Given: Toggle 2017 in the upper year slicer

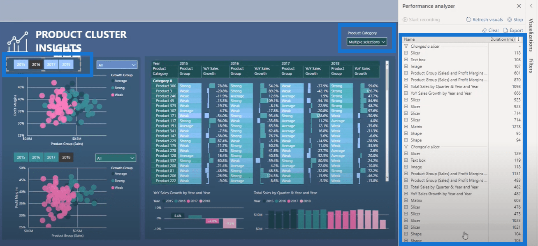Looking at the screenshot, I should coord(51,65).
